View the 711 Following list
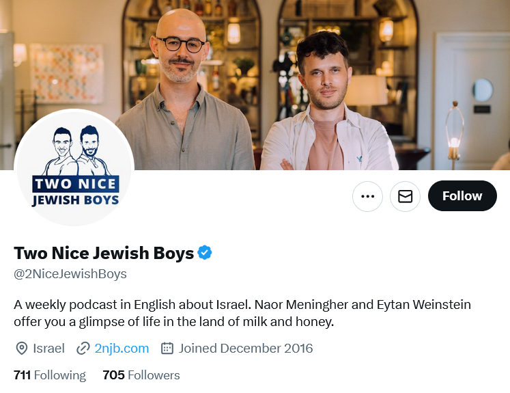 click(50, 375)
